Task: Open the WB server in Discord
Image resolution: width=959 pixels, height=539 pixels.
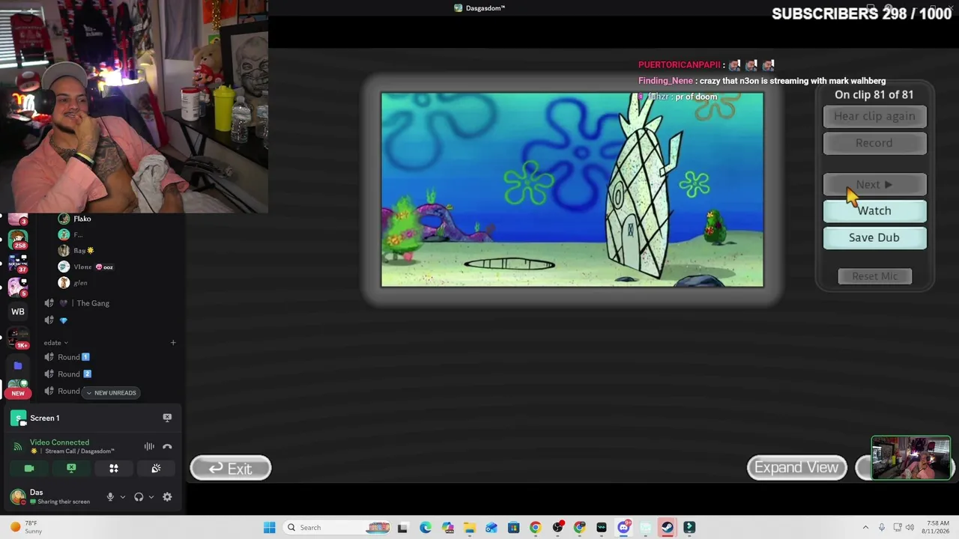Action: tap(18, 311)
